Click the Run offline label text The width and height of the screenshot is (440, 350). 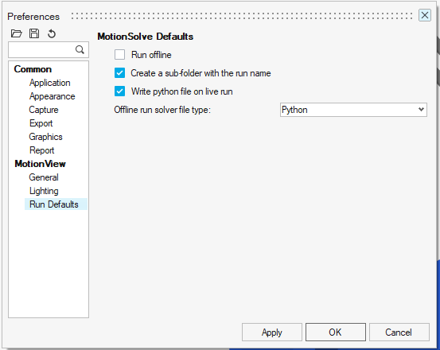pos(151,55)
